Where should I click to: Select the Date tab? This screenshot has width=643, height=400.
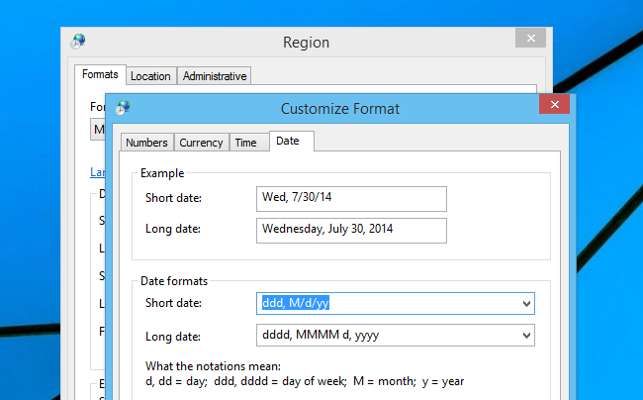pyautogui.click(x=288, y=142)
